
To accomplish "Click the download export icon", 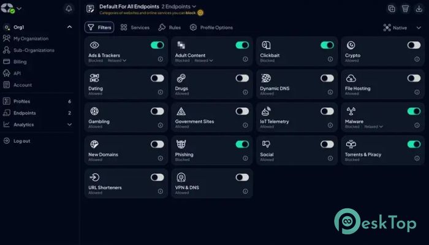I will (x=419, y=9).
